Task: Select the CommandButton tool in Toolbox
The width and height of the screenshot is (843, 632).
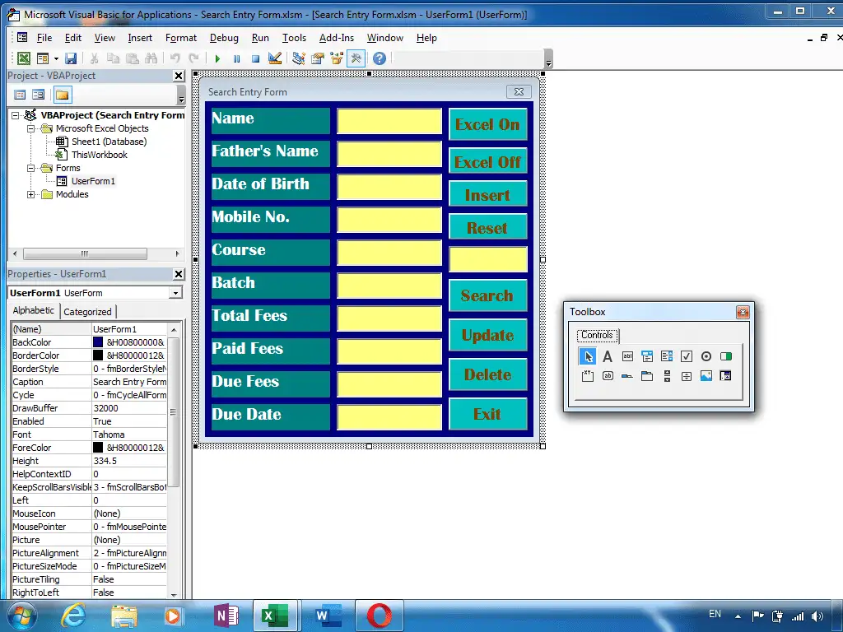Action: click(x=608, y=375)
